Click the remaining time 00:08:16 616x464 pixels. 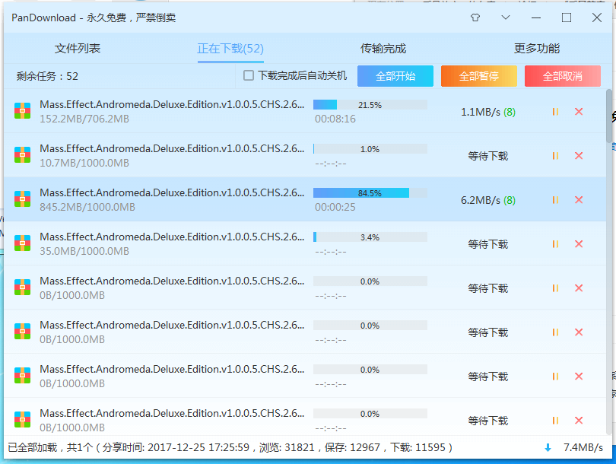point(335,119)
